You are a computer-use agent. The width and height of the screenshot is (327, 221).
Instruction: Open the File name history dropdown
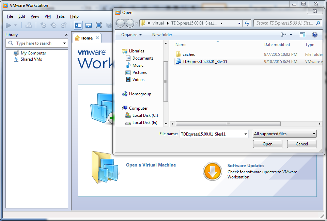(246, 134)
